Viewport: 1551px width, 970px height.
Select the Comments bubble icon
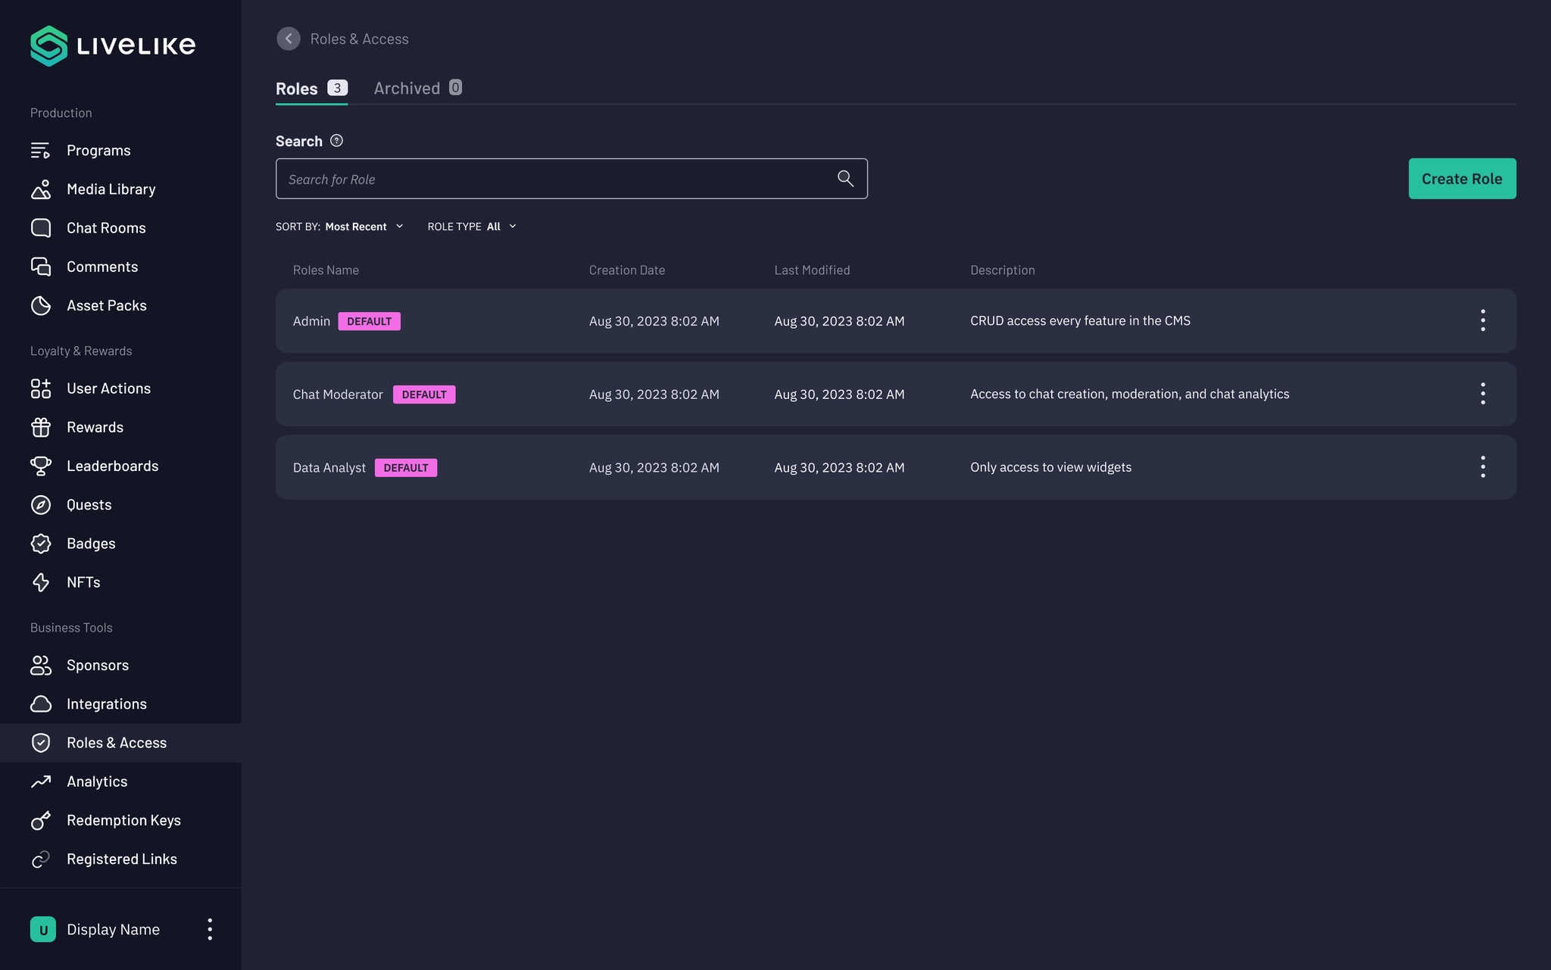click(x=41, y=267)
